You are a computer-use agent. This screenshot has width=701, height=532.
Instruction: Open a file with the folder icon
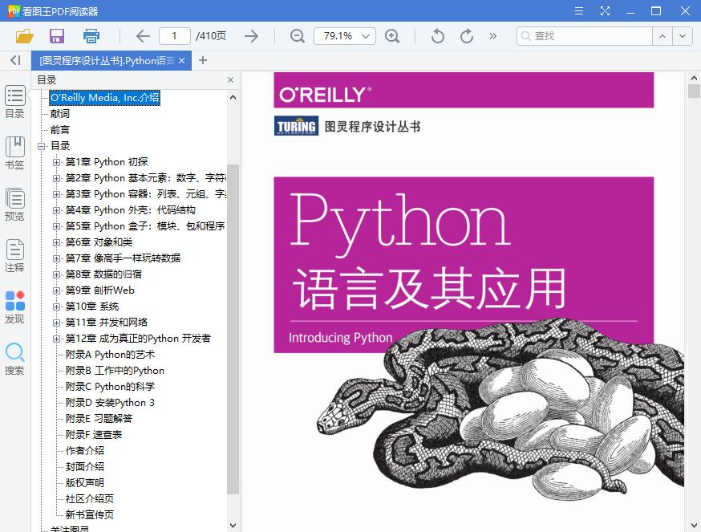[x=25, y=36]
